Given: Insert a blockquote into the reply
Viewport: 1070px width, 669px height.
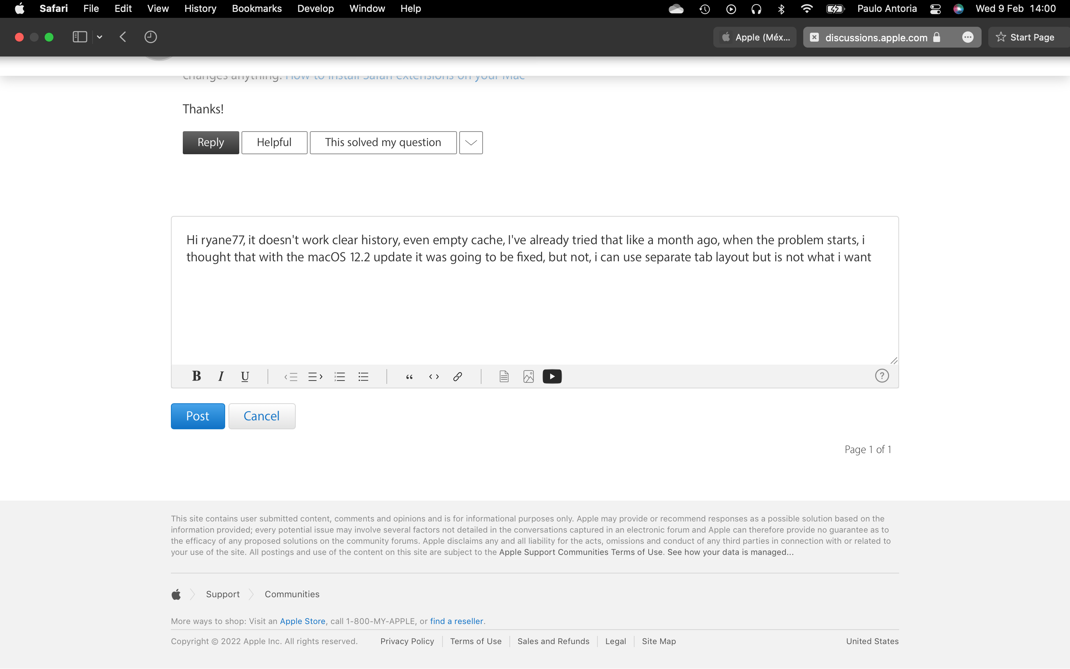Looking at the screenshot, I should point(409,376).
